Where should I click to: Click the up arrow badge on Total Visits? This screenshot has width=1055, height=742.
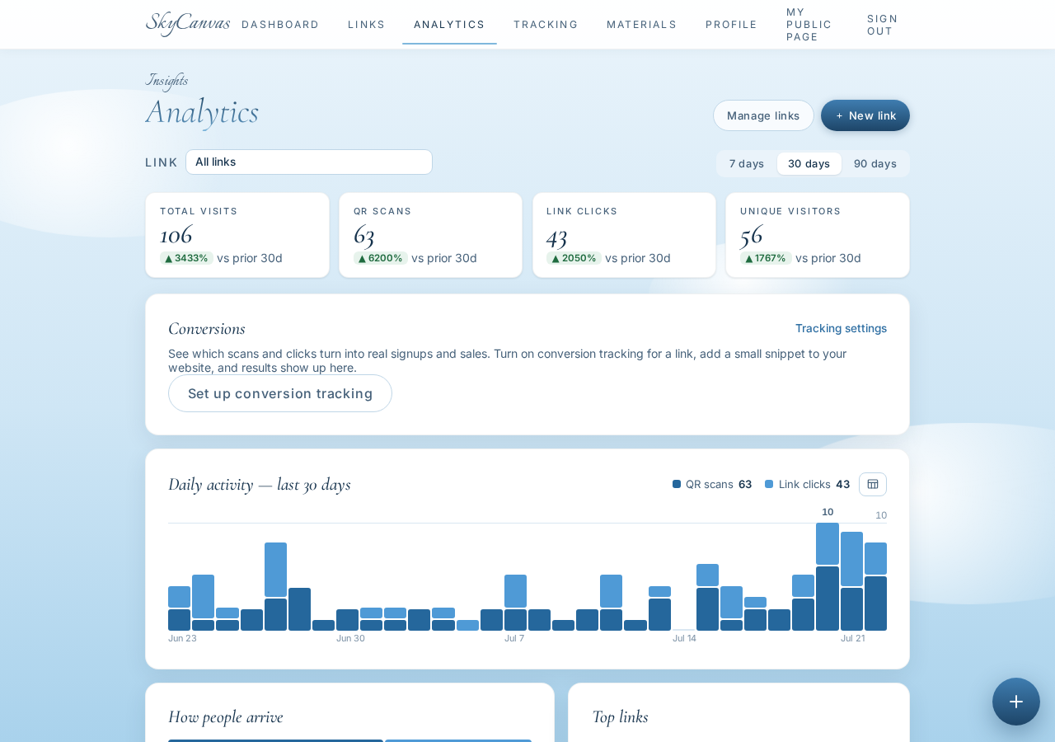186,258
